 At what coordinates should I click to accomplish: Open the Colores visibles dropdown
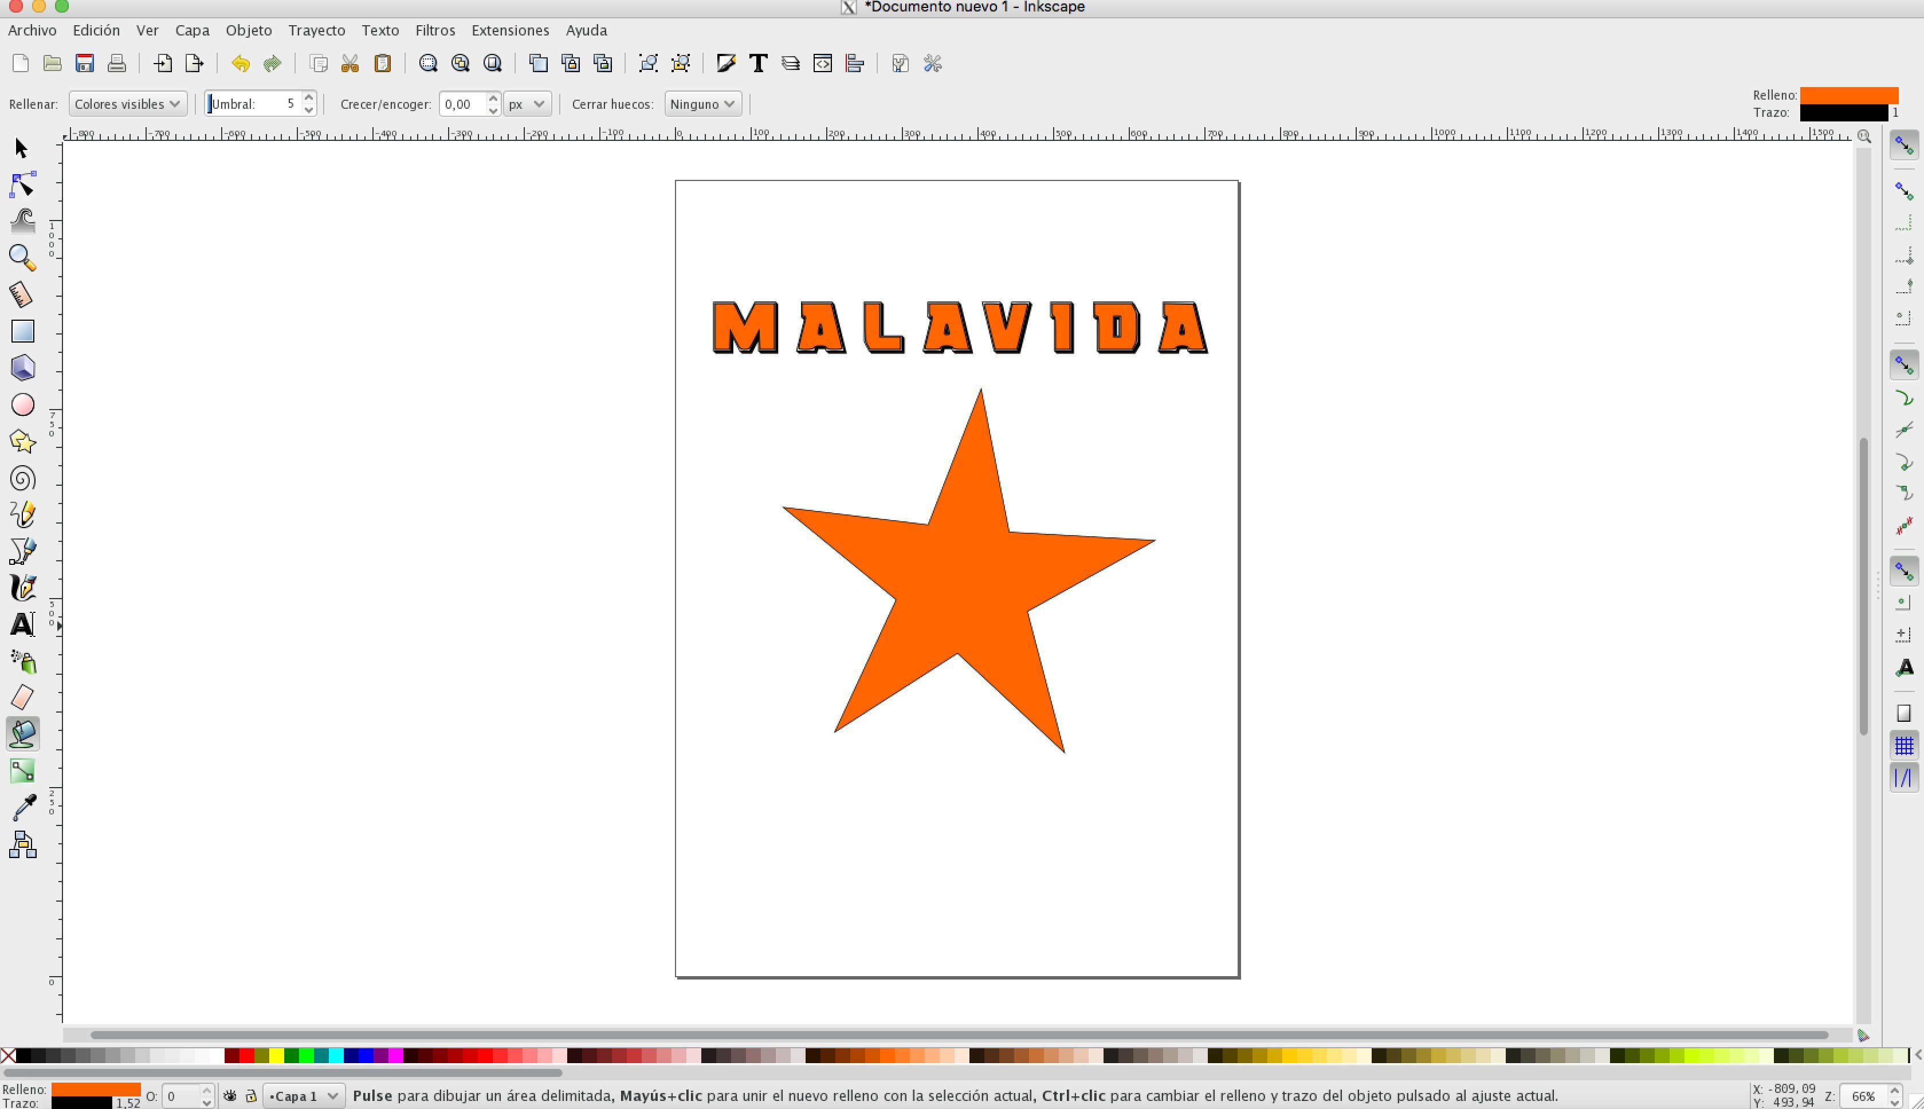127,104
